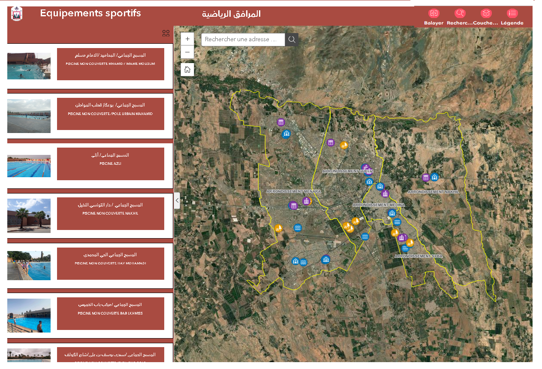Click the municipality logo in the header
This screenshot has height=369, width=542.
[x=17, y=14]
